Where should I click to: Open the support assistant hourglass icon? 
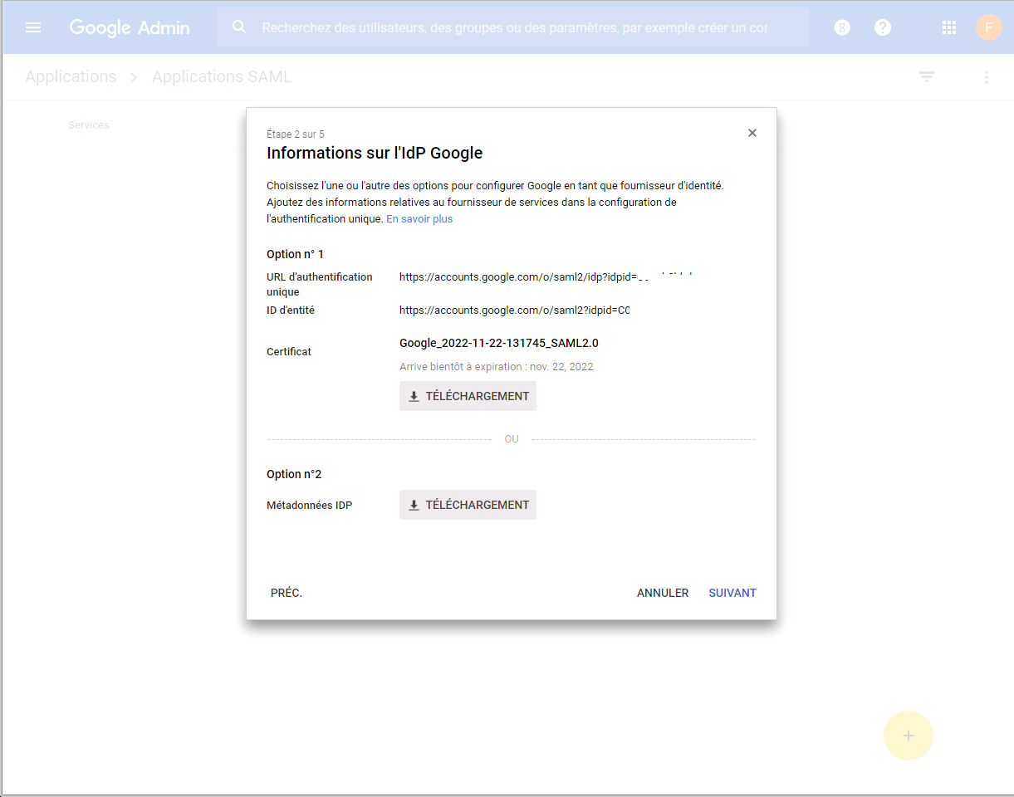[x=842, y=27]
